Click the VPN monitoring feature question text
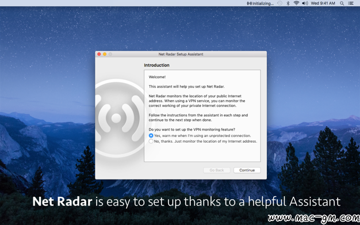Viewport: 360px width, 225px height. point(192,129)
